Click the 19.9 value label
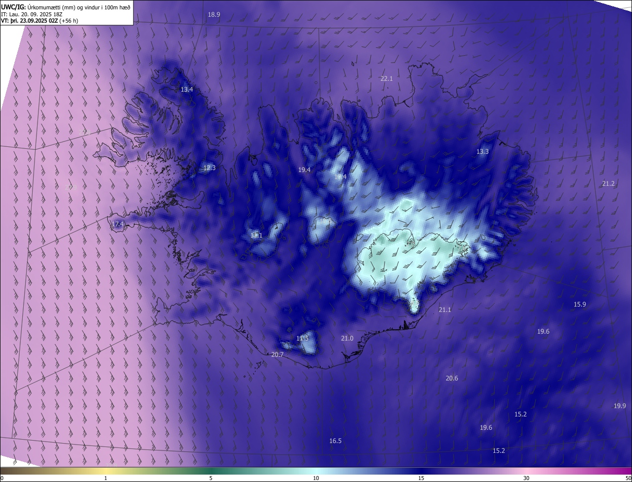The image size is (632, 482). (x=620, y=406)
